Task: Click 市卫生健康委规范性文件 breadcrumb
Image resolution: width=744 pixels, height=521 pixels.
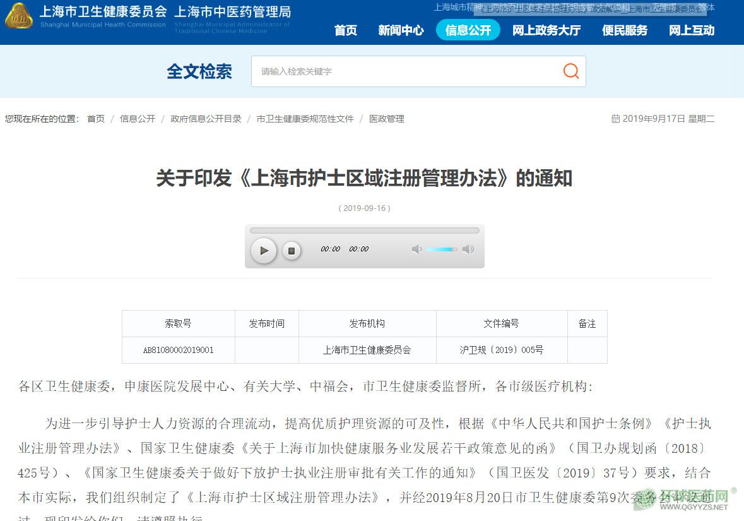Action: pos(305,119)
